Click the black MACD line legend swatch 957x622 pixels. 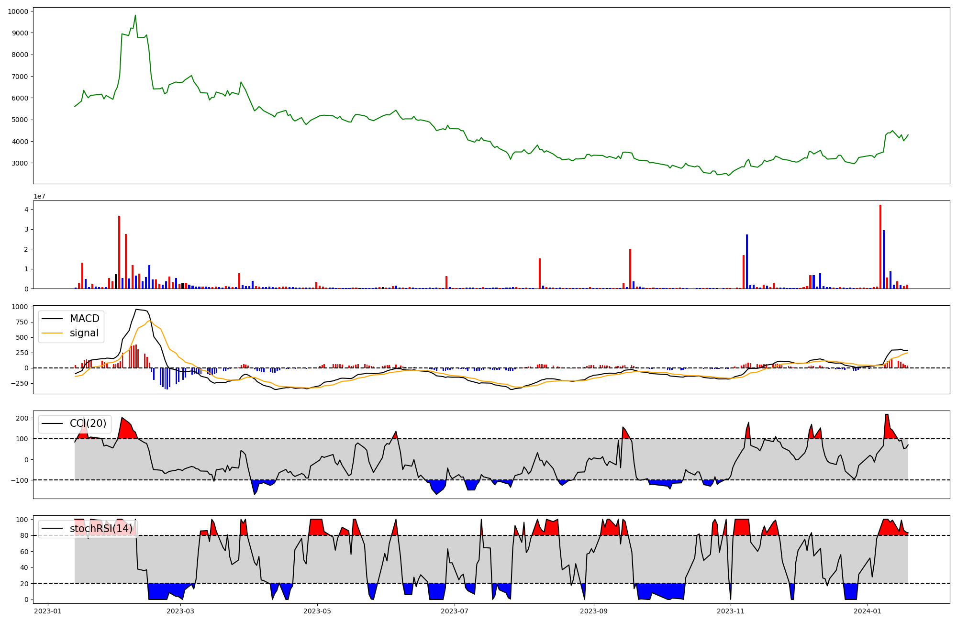pos(53,319)
